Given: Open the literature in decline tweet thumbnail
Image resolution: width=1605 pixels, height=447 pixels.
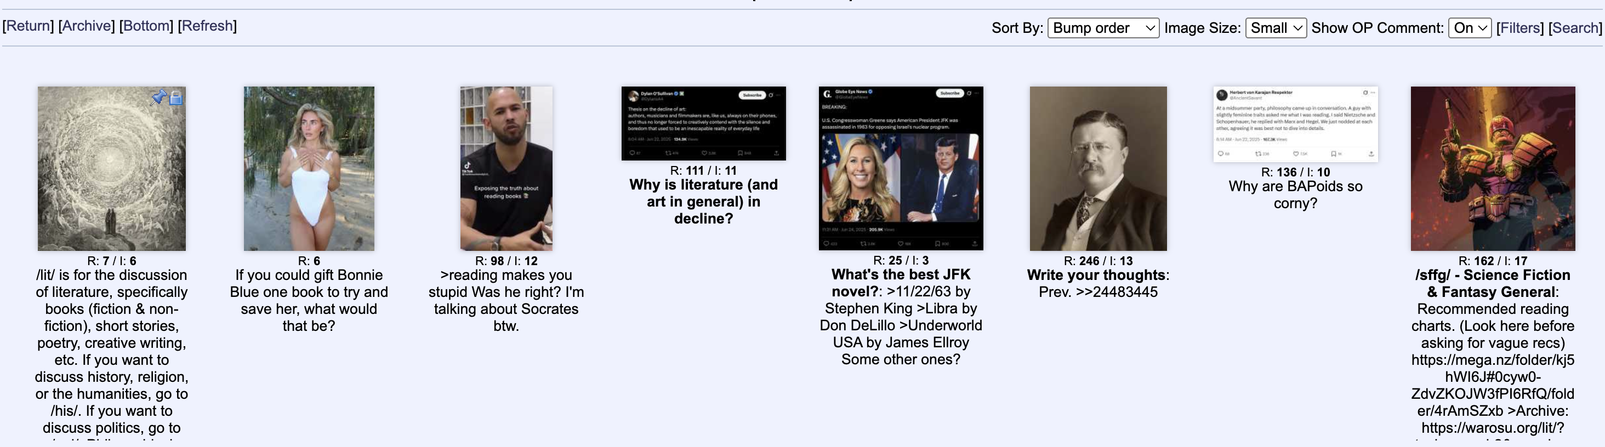Looking at the screenshot, I should click(x=703, y=123).
